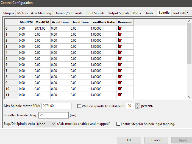Image resolution: width=192 pixels, height=144 pixels.
Task: Click the table vertical scrollbar thumb
Action: (189, 44)
